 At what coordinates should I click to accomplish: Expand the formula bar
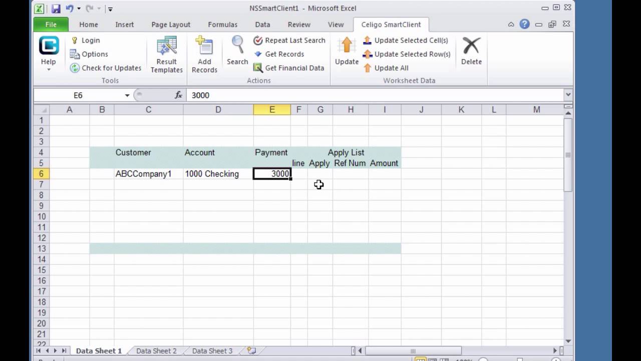(x=568, y=95)
